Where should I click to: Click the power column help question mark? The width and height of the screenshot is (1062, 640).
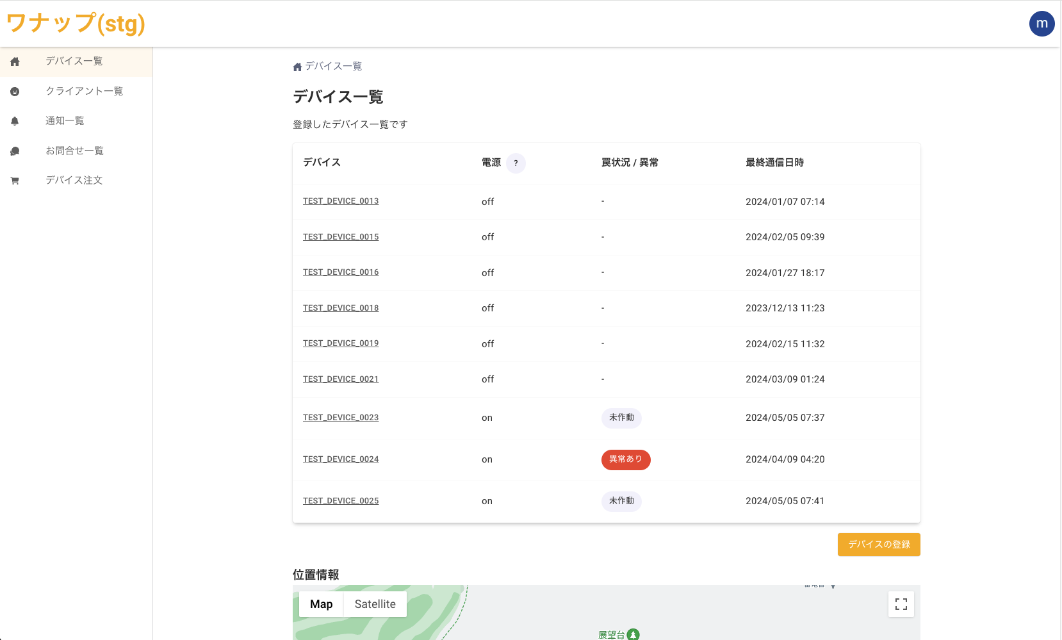click(516, 163)
